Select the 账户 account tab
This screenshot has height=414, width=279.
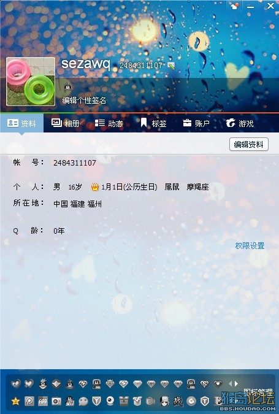196,123
